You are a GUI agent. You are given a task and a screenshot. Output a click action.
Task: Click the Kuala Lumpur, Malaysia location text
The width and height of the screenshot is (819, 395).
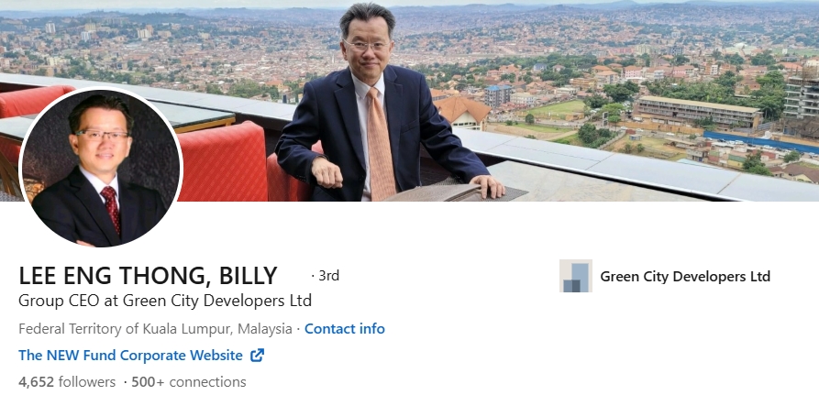(155, 329)
